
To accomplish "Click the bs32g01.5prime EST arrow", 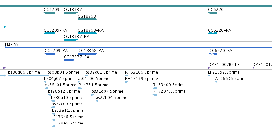I will click(x=87, y=75).
